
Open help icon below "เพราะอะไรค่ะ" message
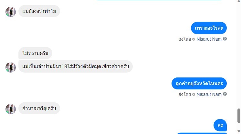225,39
